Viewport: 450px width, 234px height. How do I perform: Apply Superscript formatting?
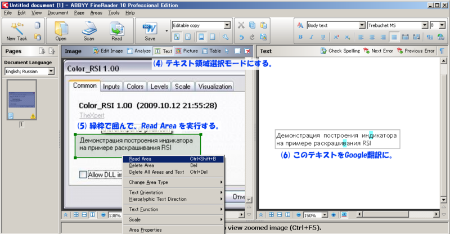tap(336, 37)
